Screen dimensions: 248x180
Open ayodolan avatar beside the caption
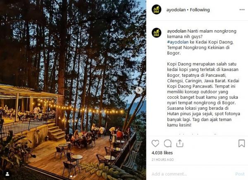pyautogui.click(x=156, y=33)
